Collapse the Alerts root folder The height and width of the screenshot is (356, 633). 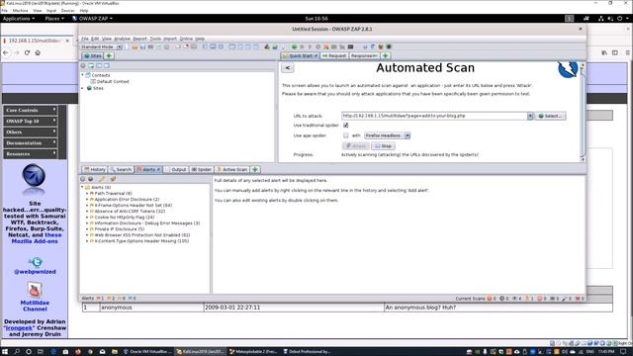click(x=83, y=187)
